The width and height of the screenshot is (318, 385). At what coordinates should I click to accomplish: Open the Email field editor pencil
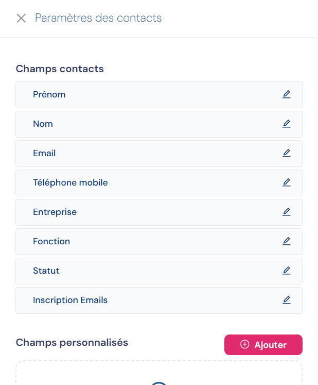287,154
